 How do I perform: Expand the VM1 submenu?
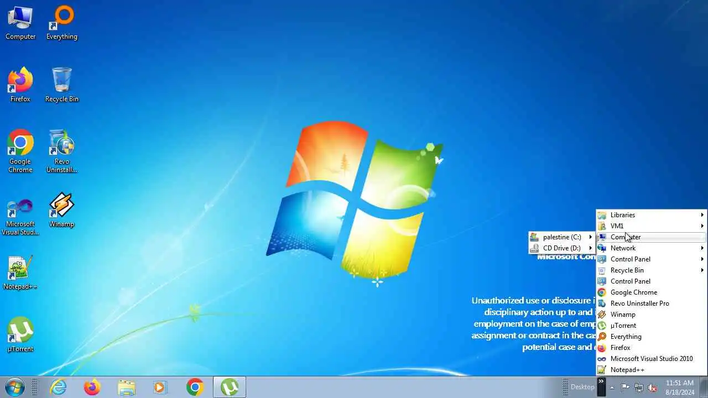652,226
